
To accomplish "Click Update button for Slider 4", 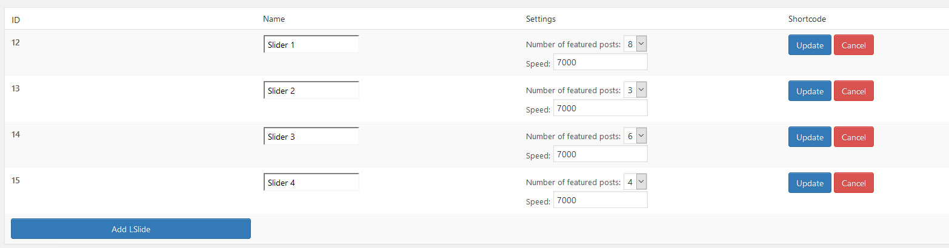I will [809, 183].
